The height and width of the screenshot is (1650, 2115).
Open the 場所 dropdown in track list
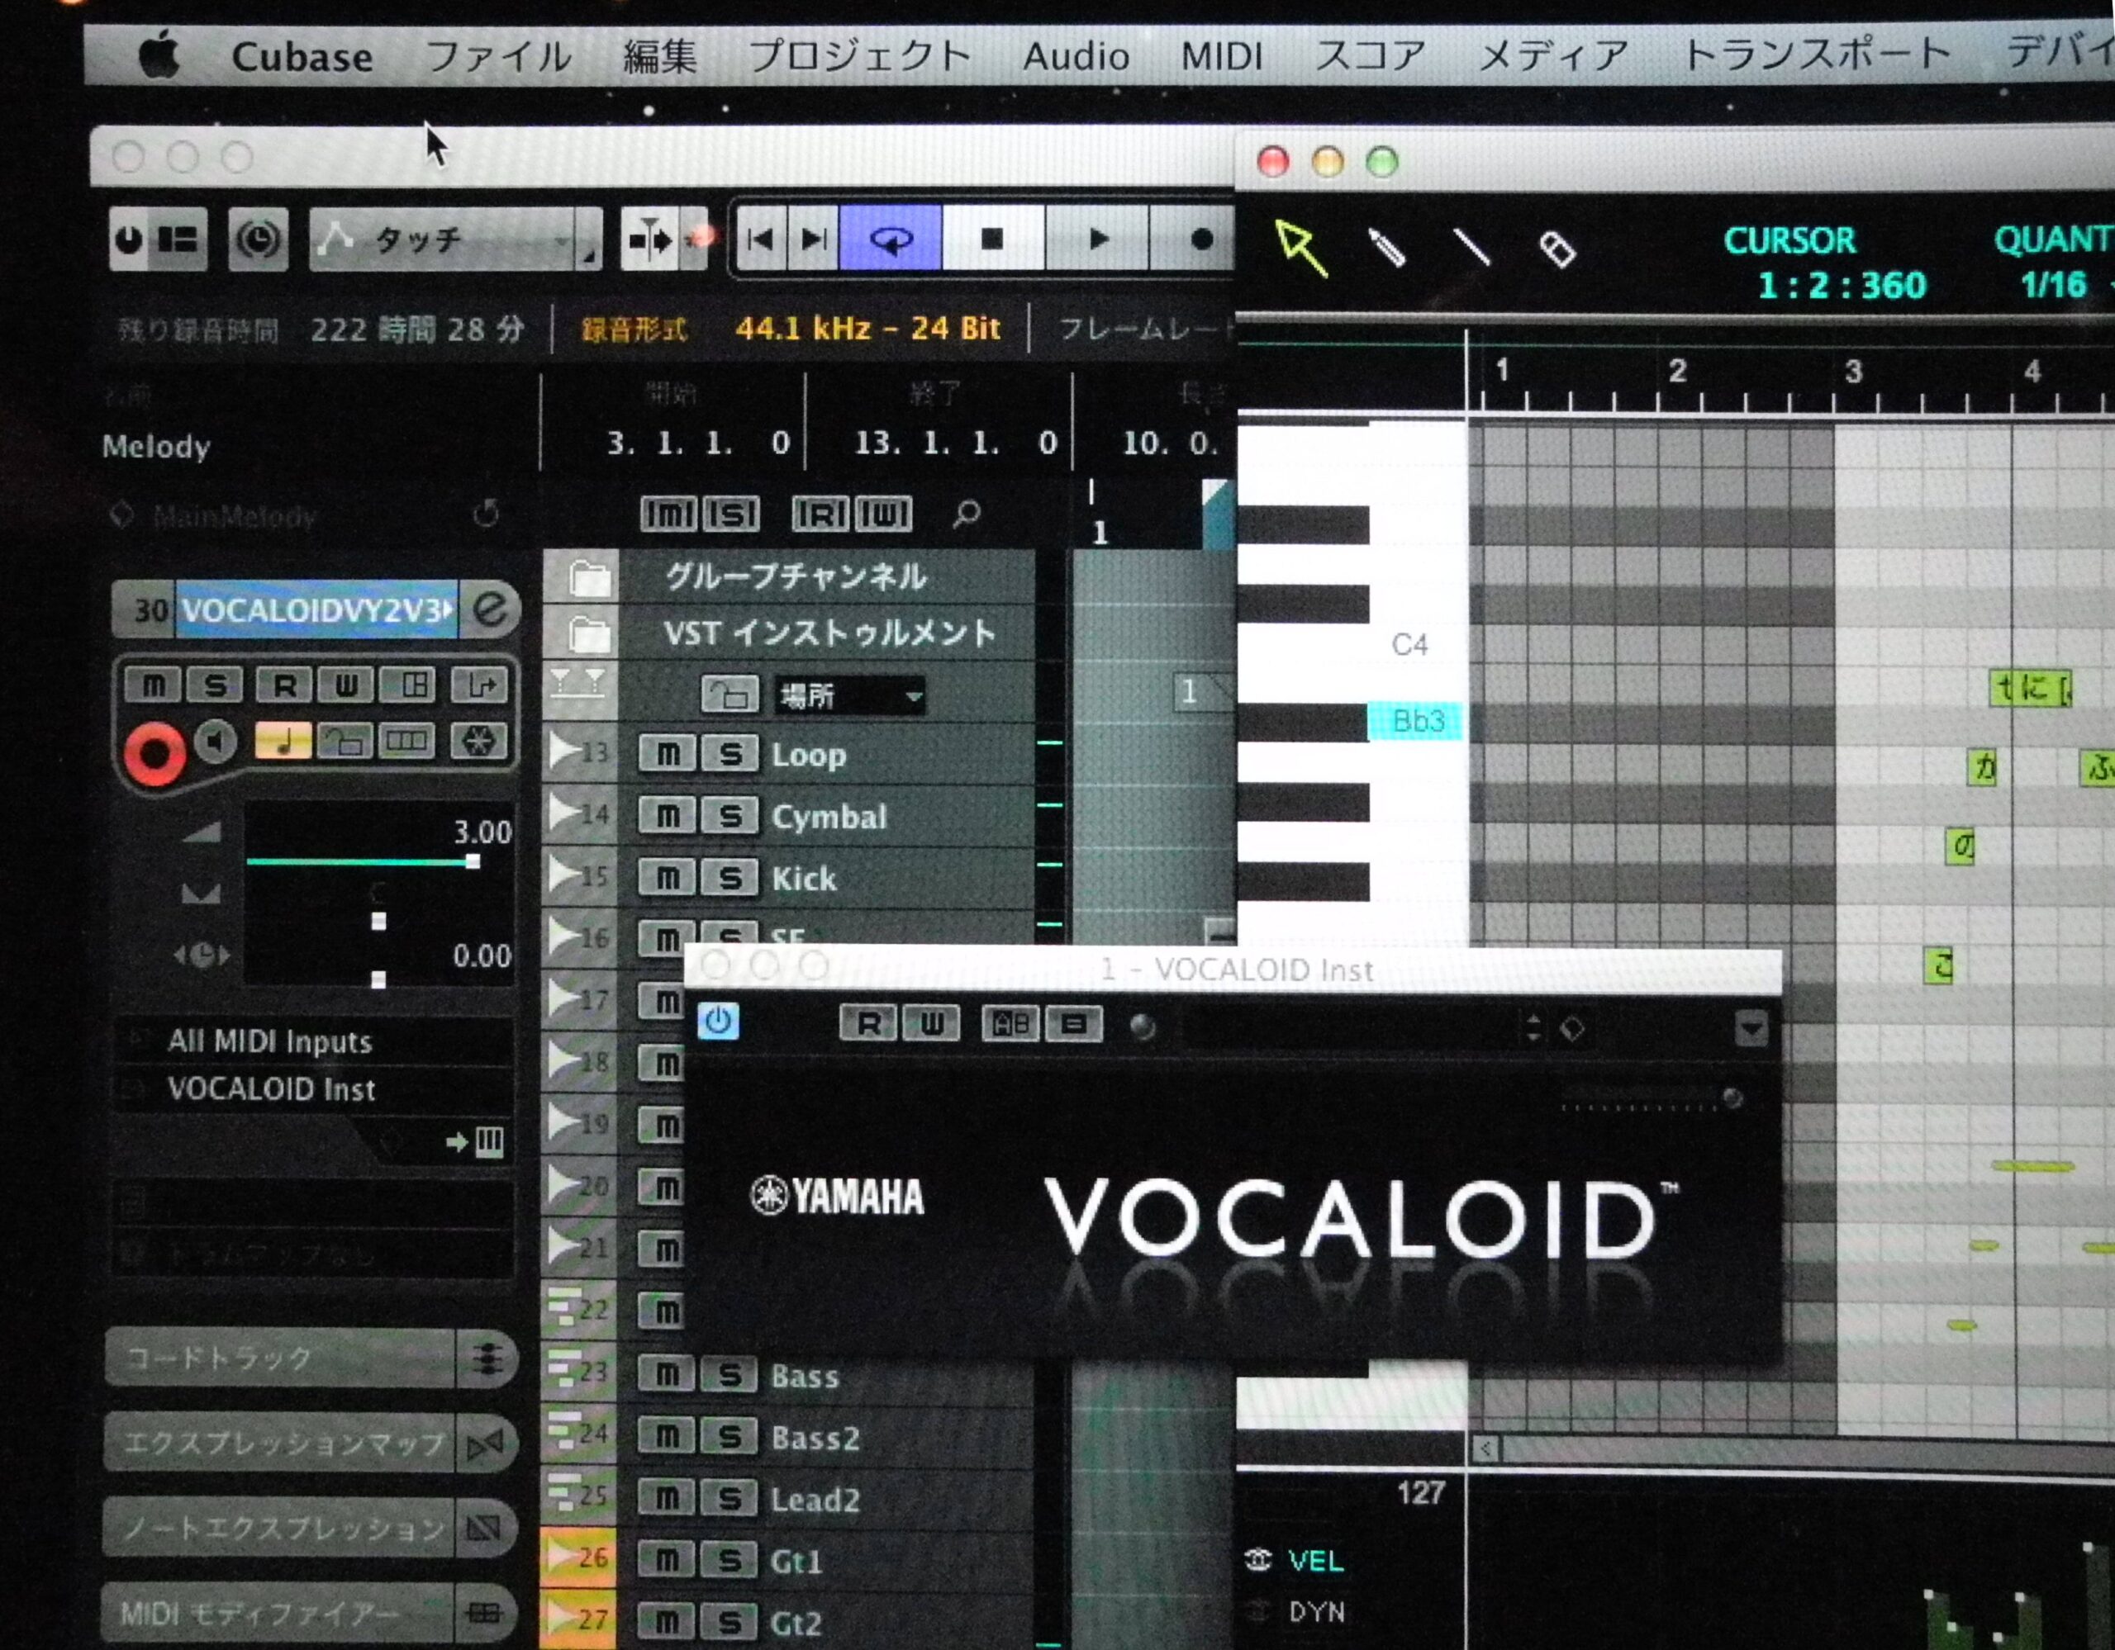(849, 695)
